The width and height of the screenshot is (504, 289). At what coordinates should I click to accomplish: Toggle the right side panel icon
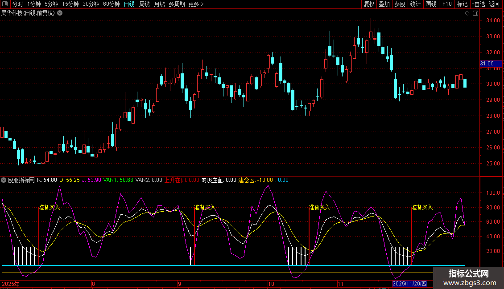[x=475, y=13]
